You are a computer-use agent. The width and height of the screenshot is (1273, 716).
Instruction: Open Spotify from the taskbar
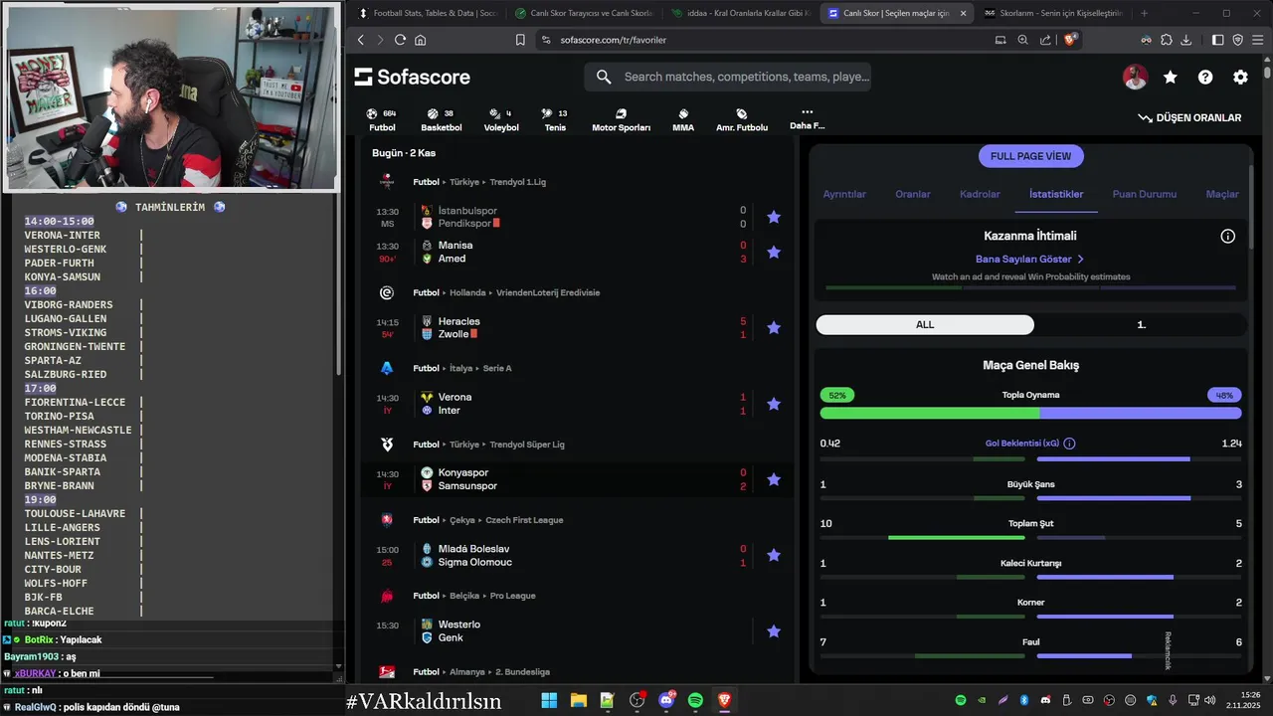tap(695, 700)
